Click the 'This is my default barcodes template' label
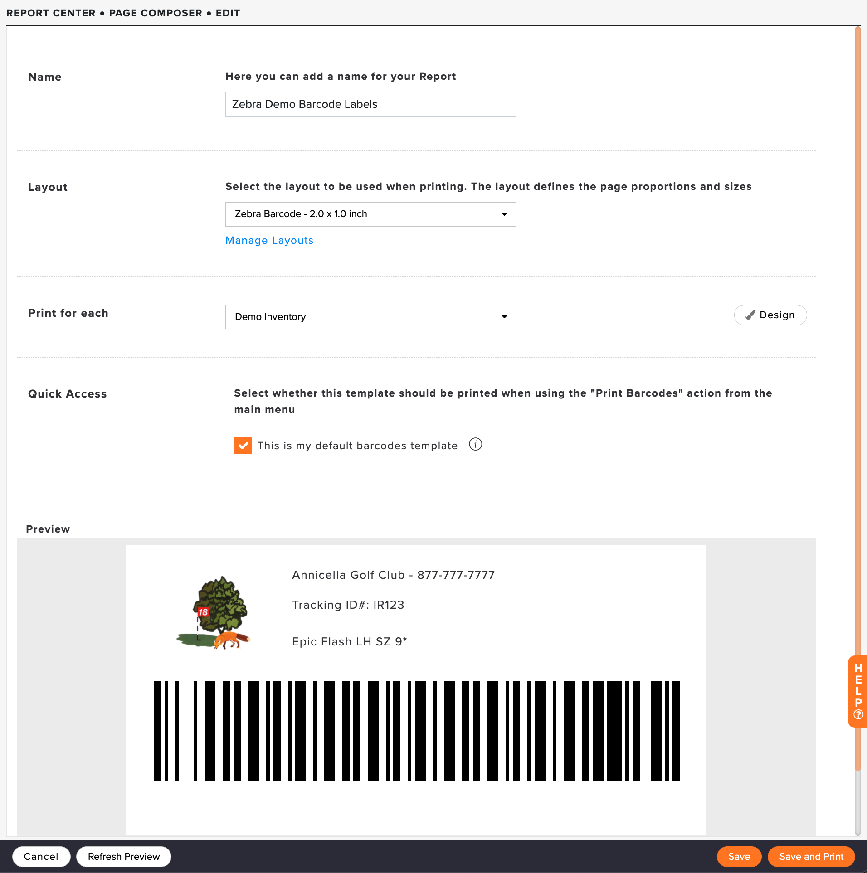The height and width of the screenshot is (873, 867). point(357,446)
